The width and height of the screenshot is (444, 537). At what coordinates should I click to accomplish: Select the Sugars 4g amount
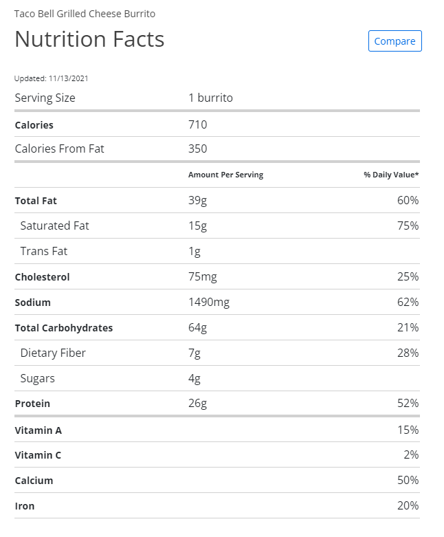click(195, 378)
